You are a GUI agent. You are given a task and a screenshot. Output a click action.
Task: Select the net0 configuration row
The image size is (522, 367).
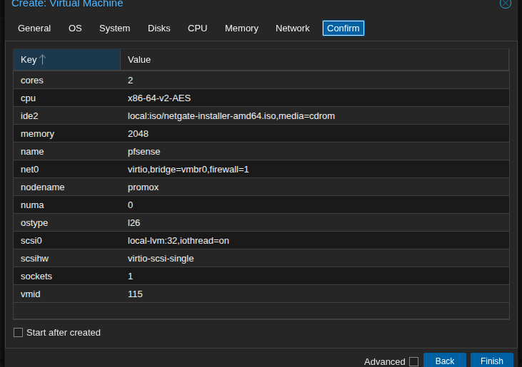coord(261,169)
